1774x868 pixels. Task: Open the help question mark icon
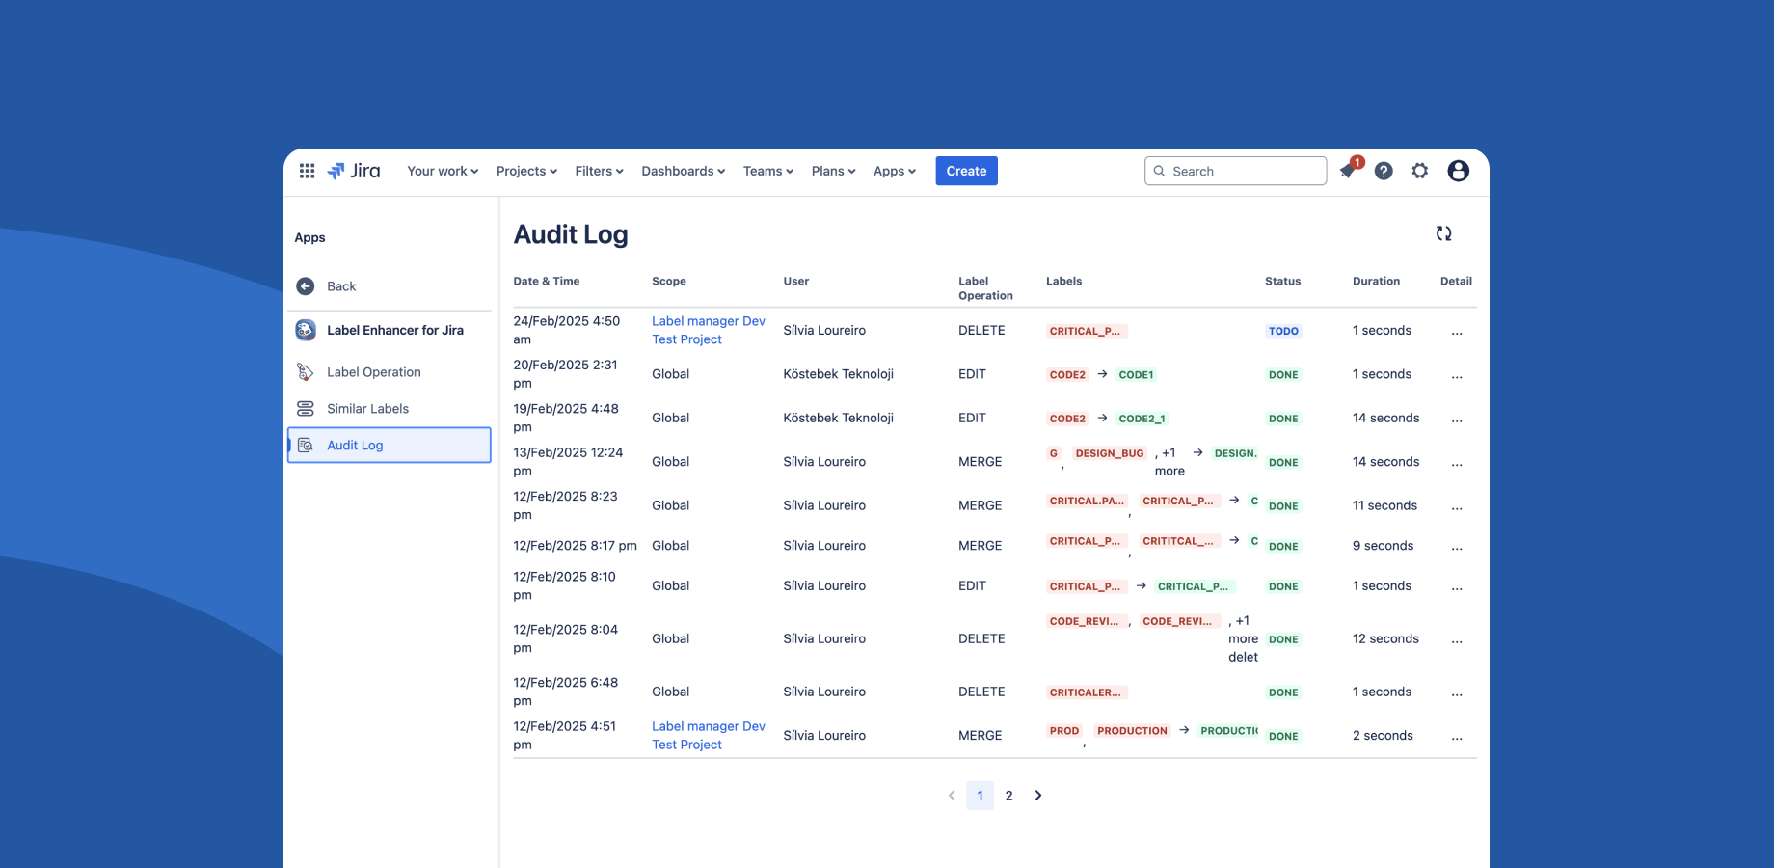[1384, 171]
